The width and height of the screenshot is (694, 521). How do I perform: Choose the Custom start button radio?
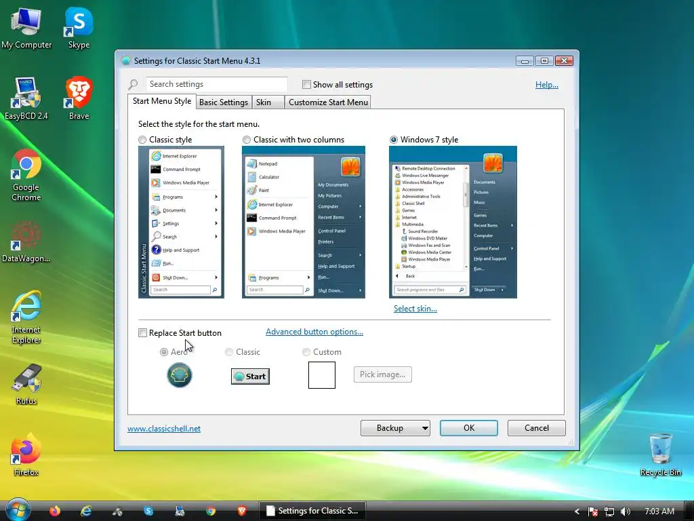[306, 352]
